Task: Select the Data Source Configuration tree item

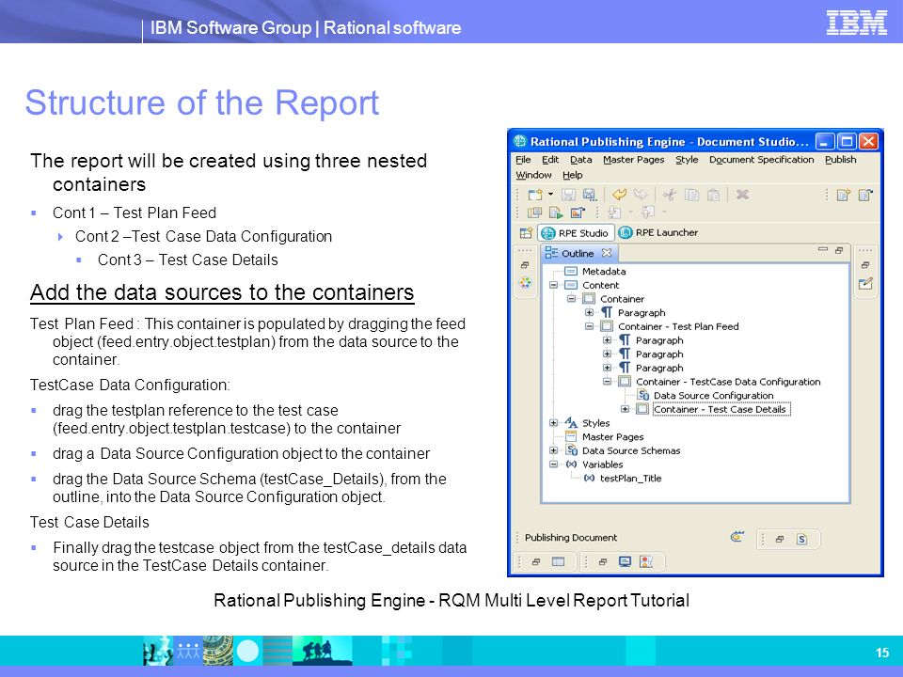Action: click(x=713, y=396)
